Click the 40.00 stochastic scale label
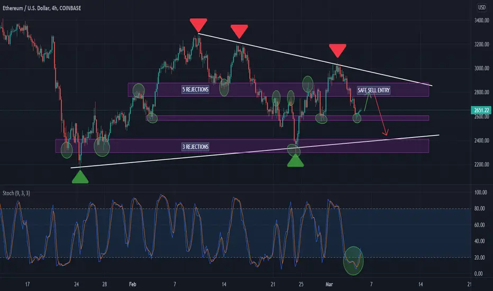Image resolution: width=493 pixels, height=291 pixels. [480, 241]
